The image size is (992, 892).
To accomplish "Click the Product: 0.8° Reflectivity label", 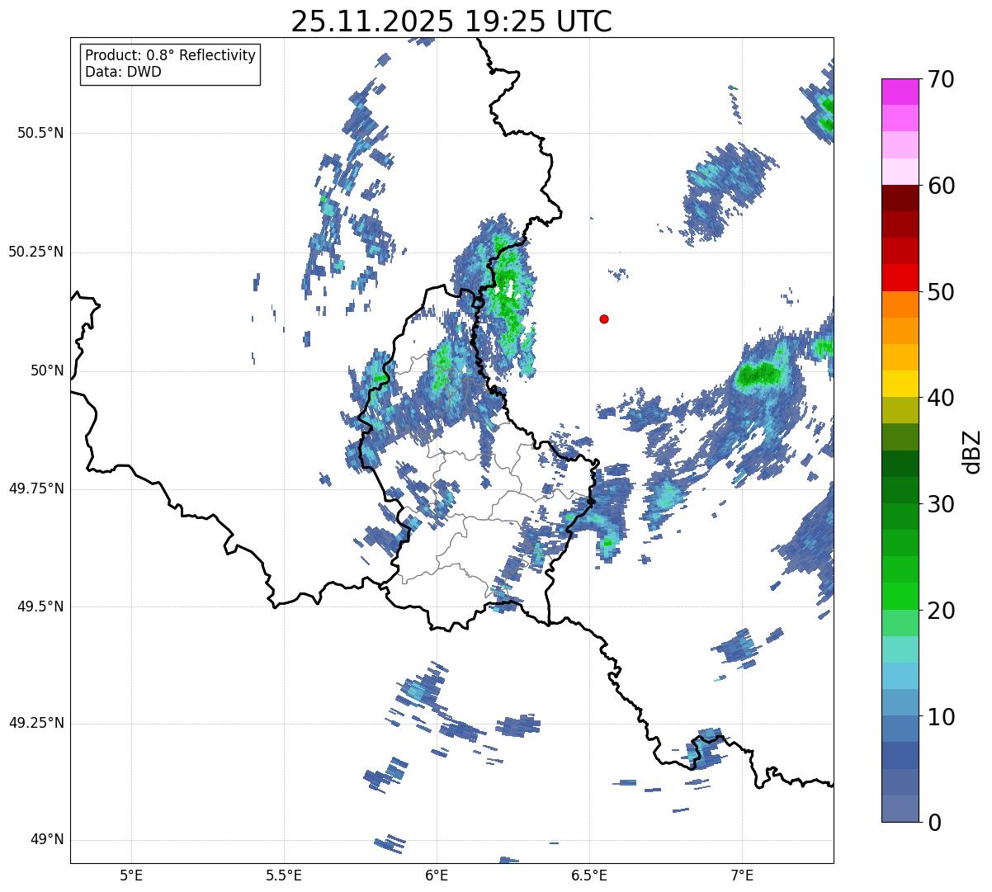I will pos(171,55).
